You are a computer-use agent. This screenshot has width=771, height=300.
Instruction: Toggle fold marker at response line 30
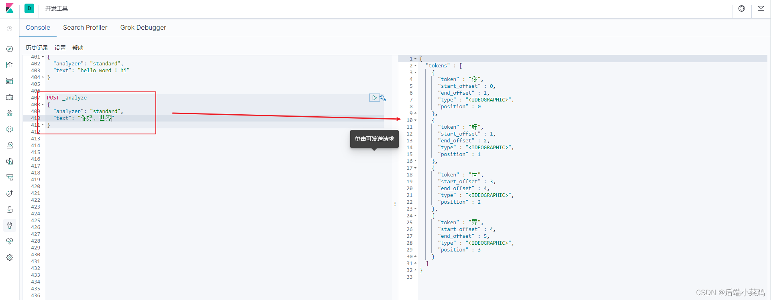416,257
